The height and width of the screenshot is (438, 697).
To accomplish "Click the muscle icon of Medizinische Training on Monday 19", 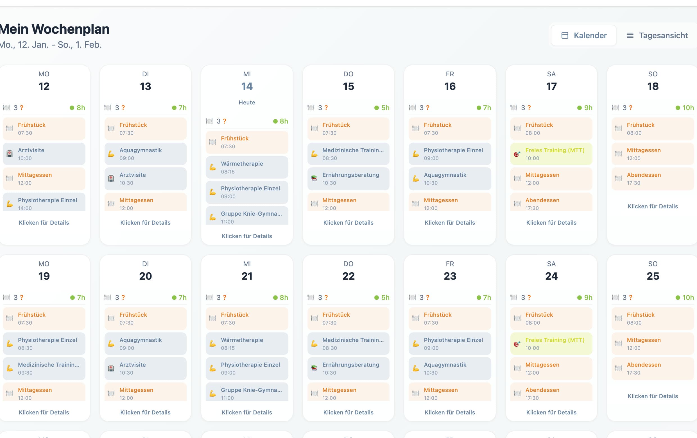I will (10, 368).
